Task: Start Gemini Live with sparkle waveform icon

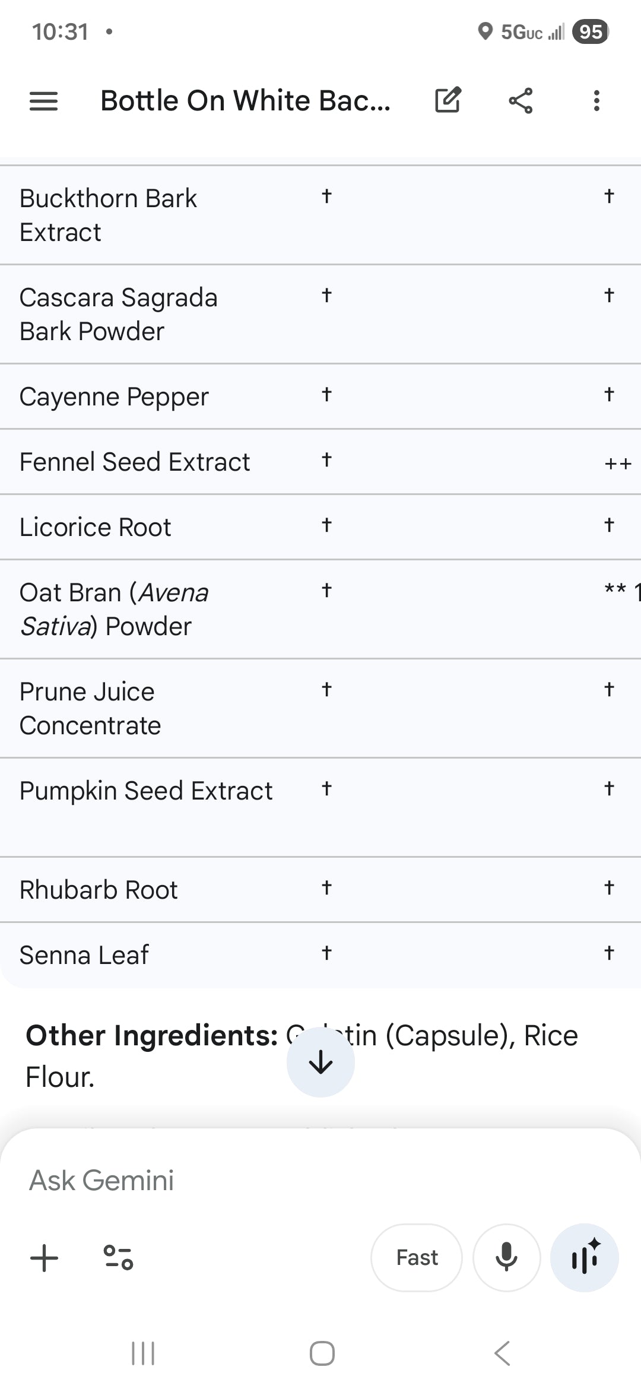Action: [585, 1257]
